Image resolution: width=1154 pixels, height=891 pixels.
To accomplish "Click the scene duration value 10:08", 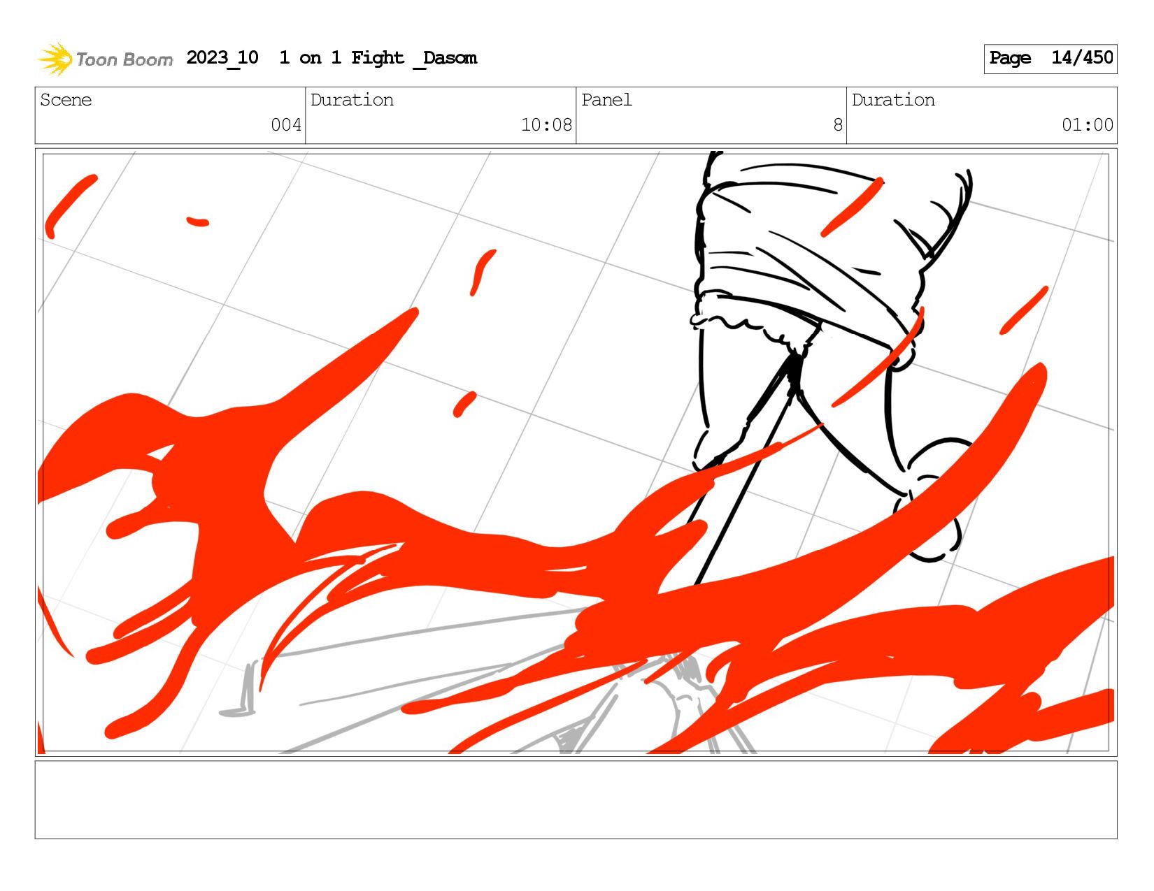I will [546, 125].
